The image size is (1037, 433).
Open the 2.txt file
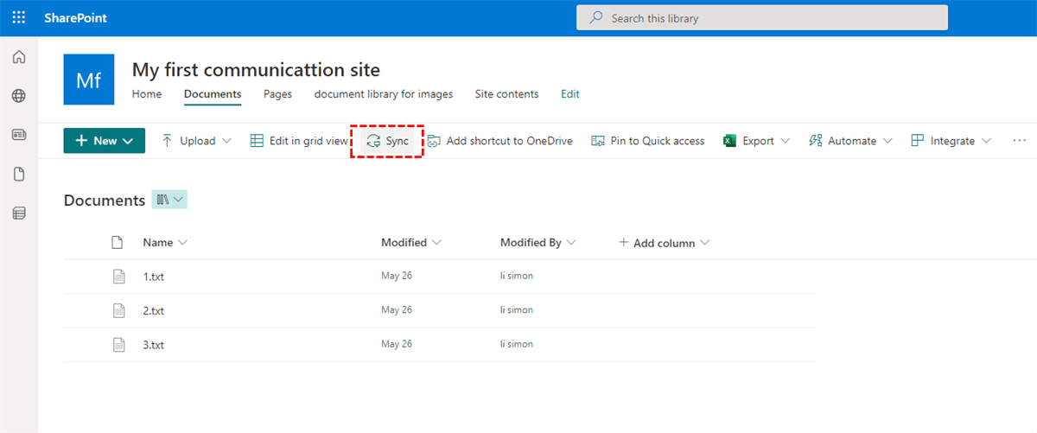154,310
